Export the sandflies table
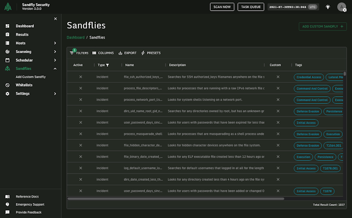352x218 pixels. (x=128, y=53)
